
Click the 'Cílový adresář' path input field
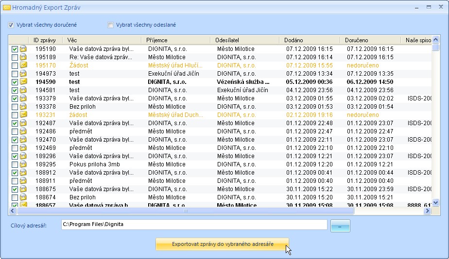pyautogui.click(x=193, y=225)
